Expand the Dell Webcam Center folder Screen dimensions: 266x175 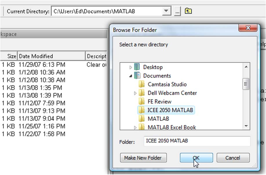pos(135,93)
